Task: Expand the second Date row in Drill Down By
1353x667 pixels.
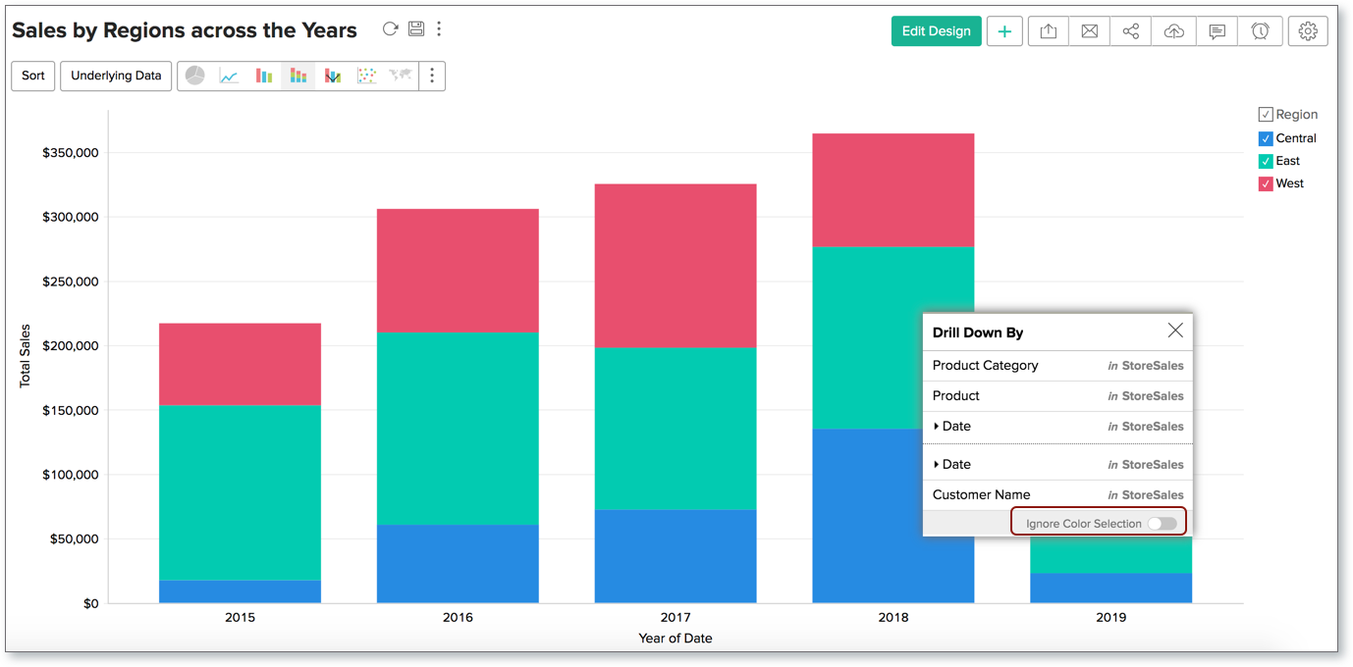Action: click(937, 465)
